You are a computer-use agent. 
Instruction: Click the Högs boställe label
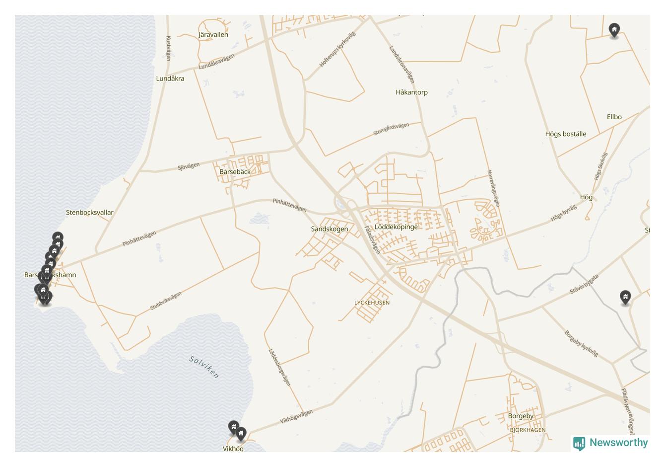coord(566,134)
